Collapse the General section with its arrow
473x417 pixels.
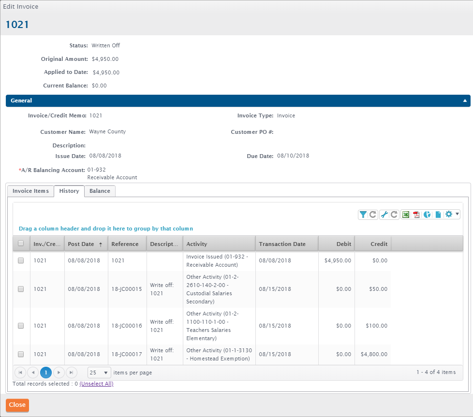(465, 101)
